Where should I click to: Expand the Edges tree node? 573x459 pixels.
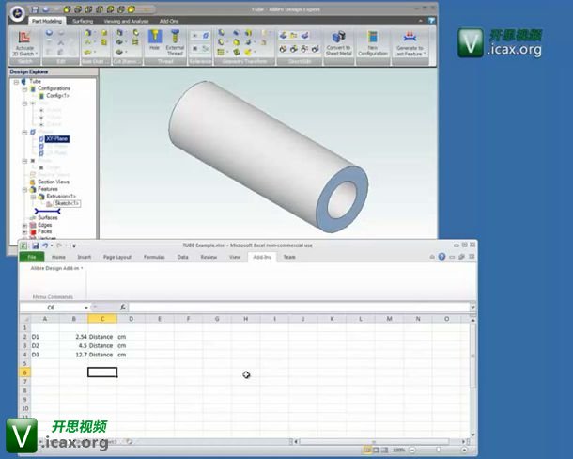tap(25, 225)
